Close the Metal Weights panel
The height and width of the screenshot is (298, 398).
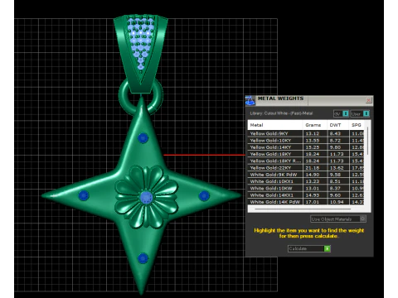[x=368, y=100]
